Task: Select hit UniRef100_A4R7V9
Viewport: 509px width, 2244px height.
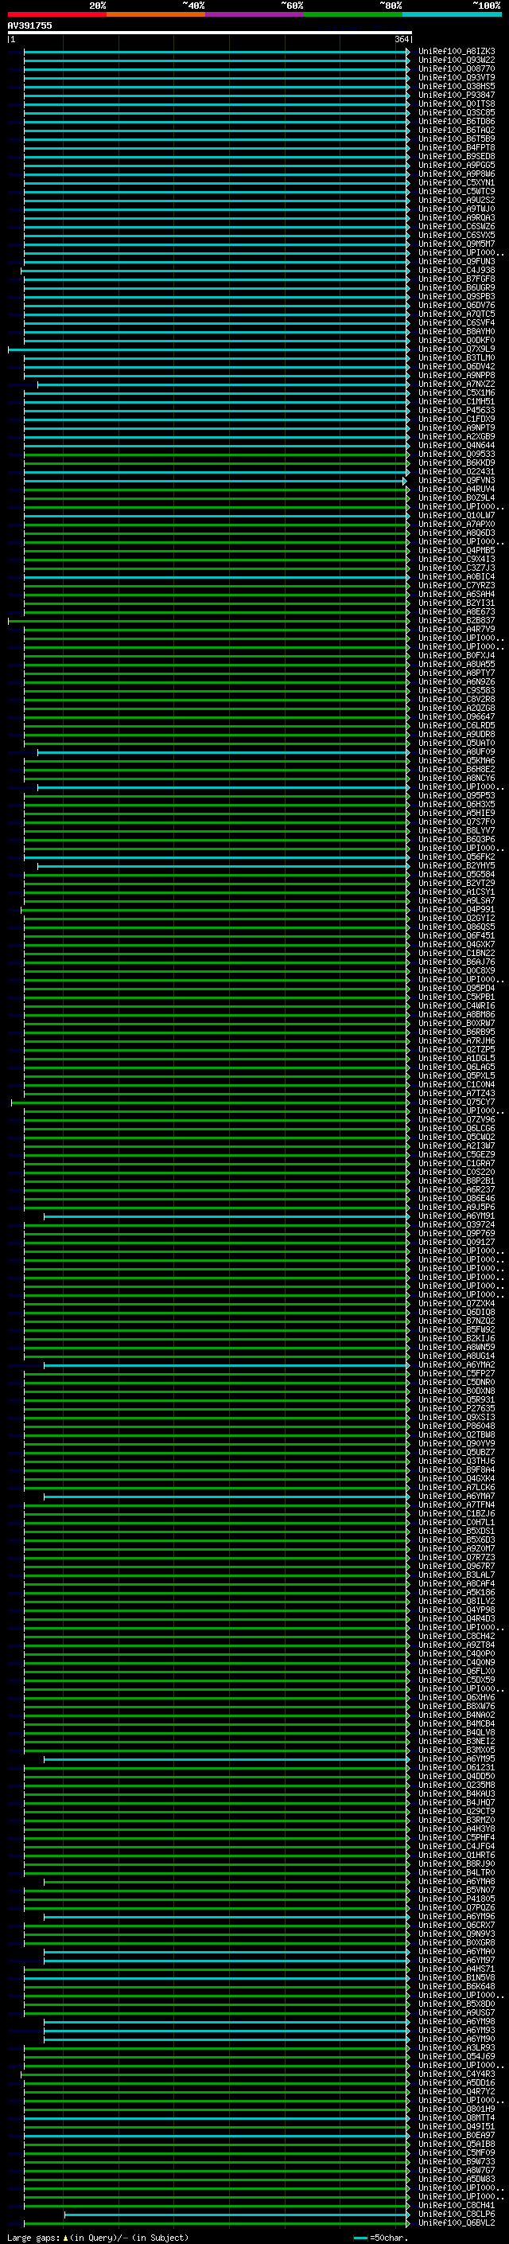Action: (457, 630)
